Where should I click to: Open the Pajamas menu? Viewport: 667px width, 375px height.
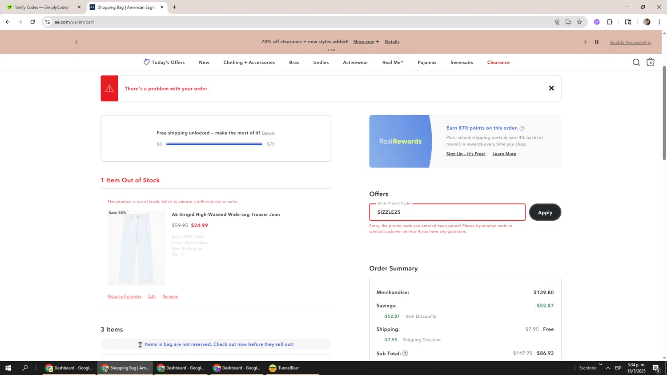point(427,62)
